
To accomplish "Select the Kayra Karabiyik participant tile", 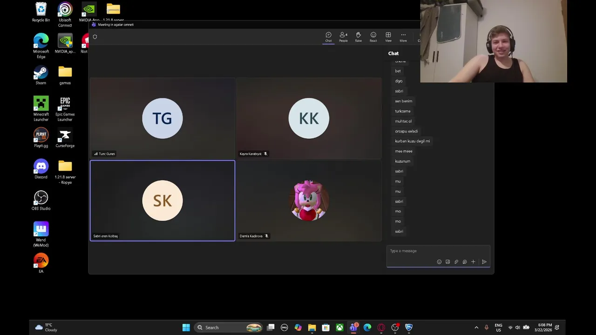I will point(309,118).
